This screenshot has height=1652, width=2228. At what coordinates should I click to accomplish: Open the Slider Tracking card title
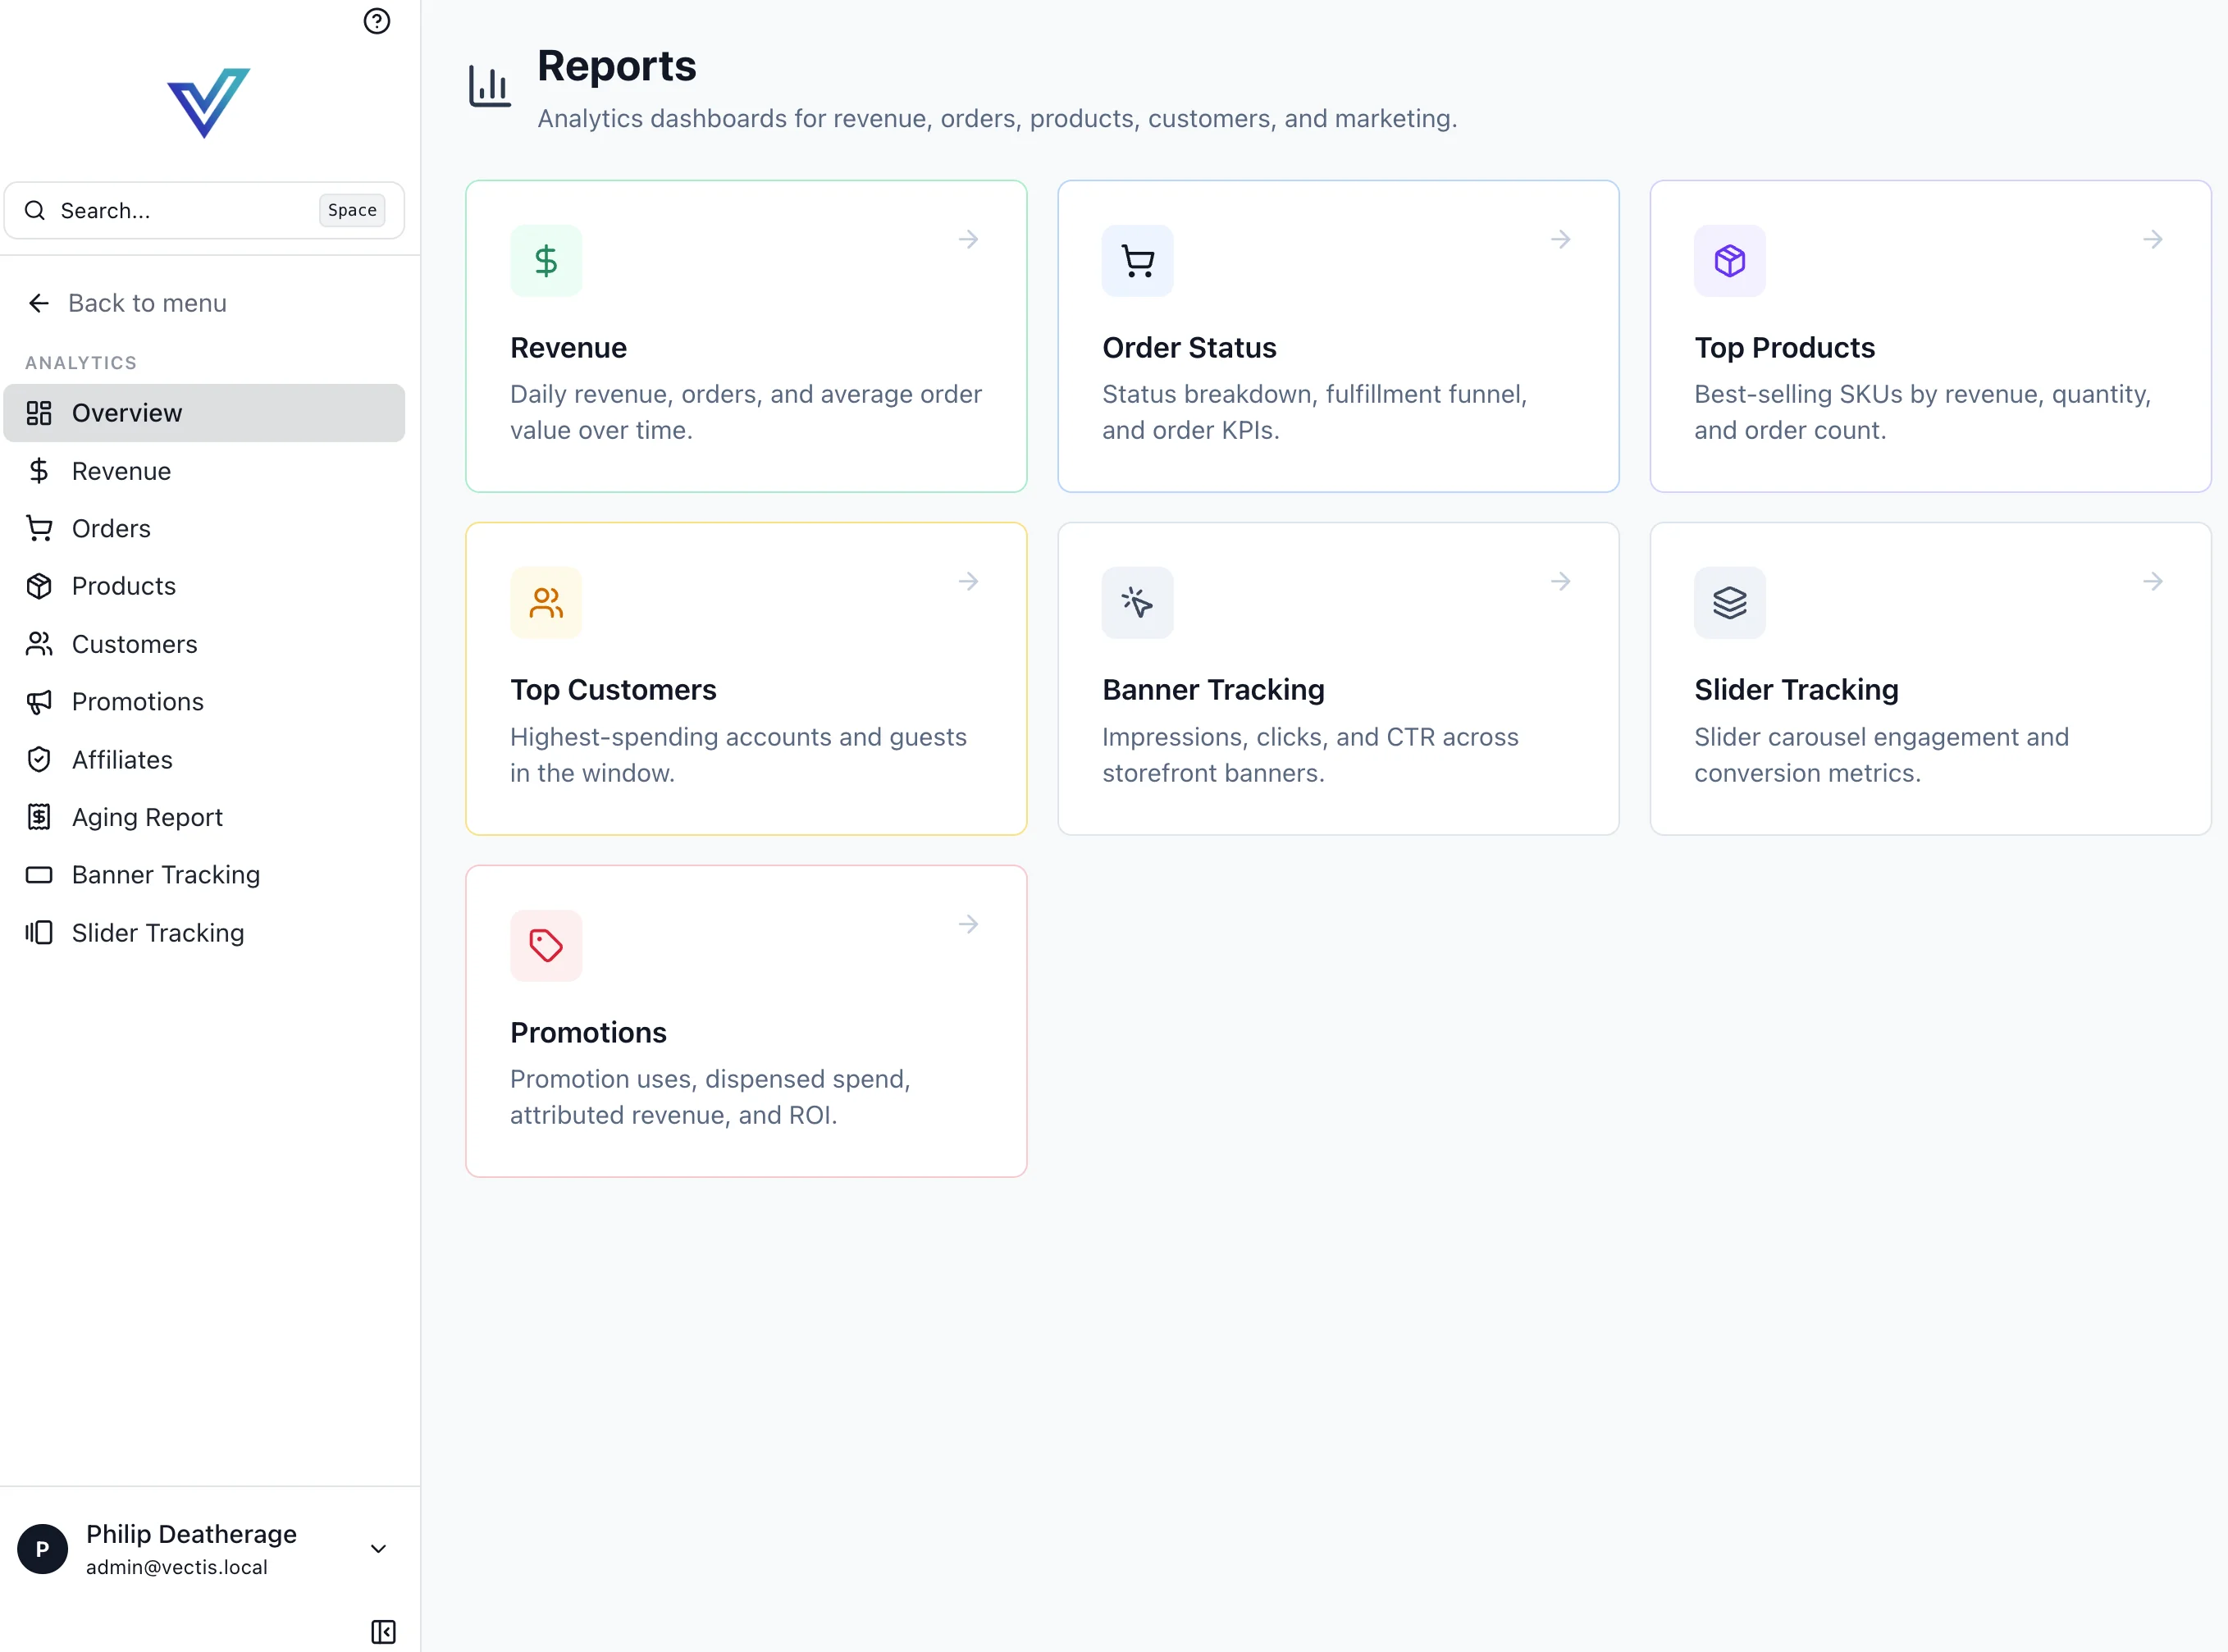pos(1796,690)
